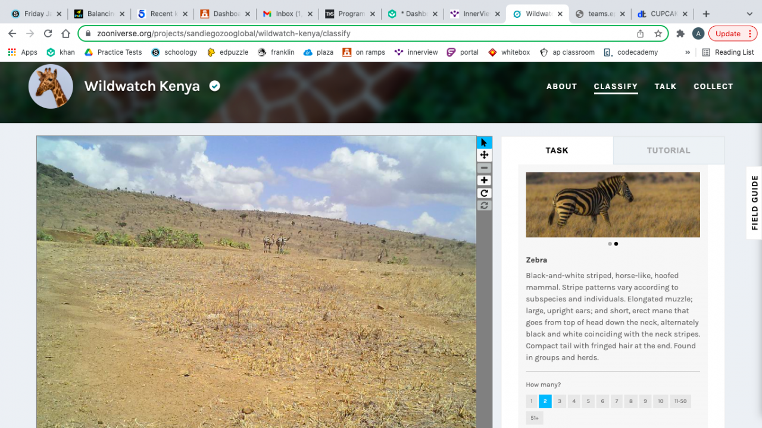Close the Wildwatch tab
Screen dimensions: 762x428
(x=560, y=14)
